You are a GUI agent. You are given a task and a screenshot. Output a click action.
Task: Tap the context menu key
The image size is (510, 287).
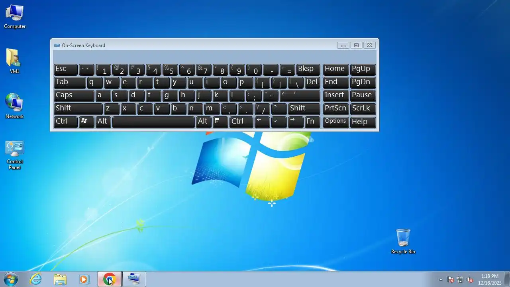[220, 122]
